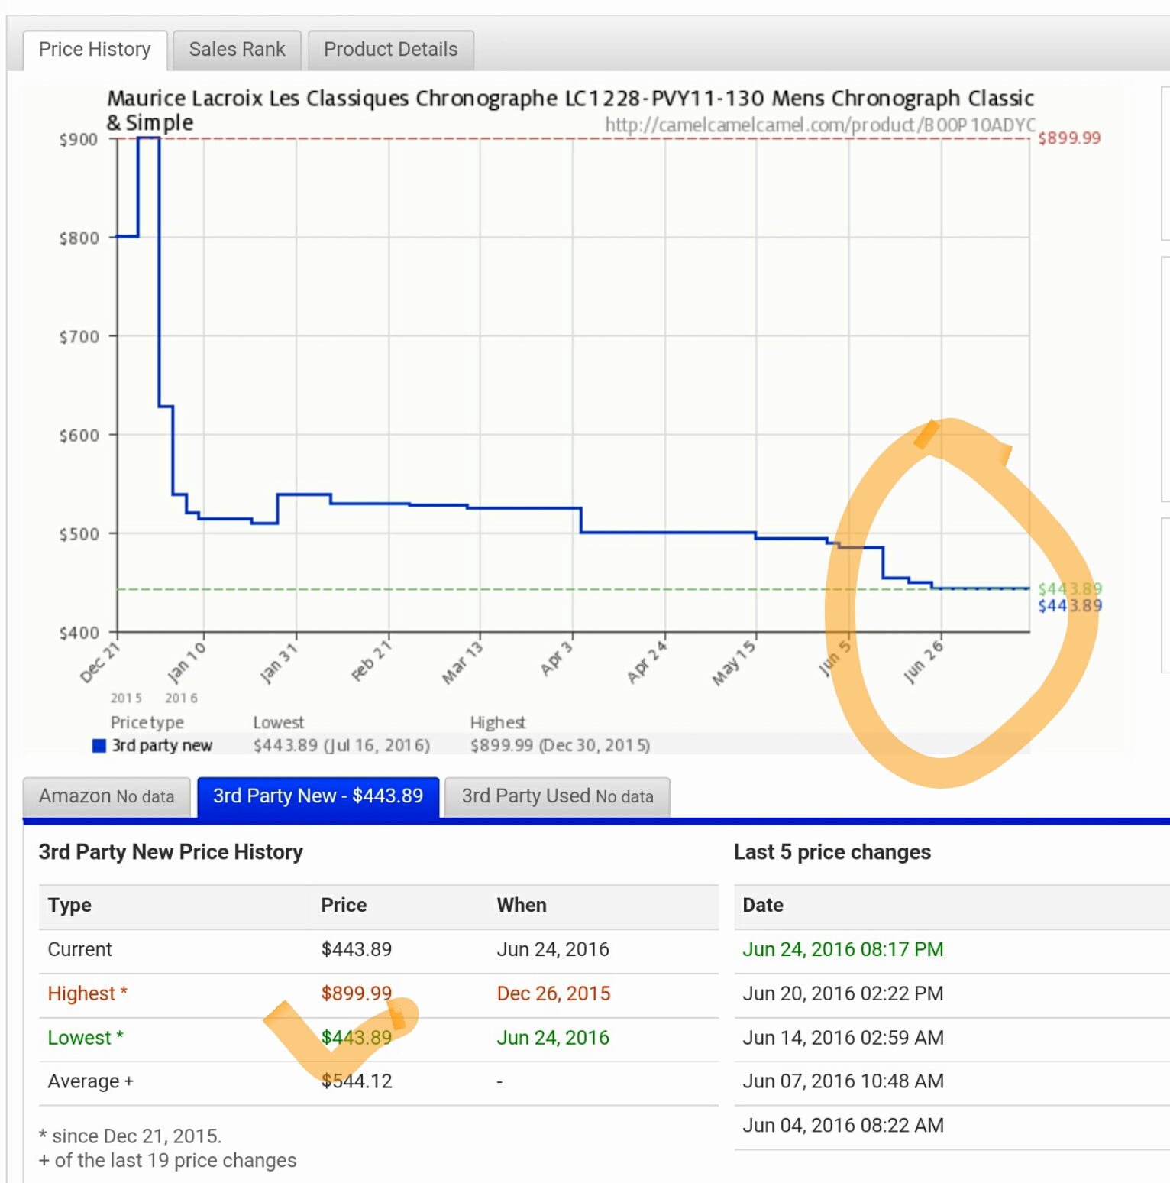Click the red $899.99 highest price in table
Screen dimensions: 1170x1183
[356, 993]
